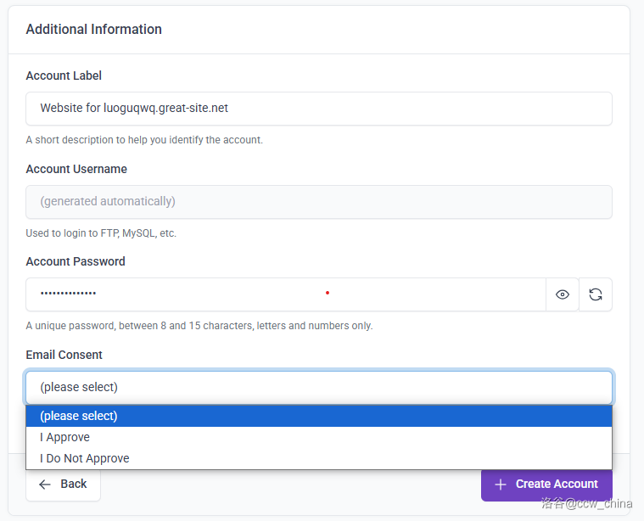
Task: Click the password length requirement hint text
Action: (x=199, y=325)
